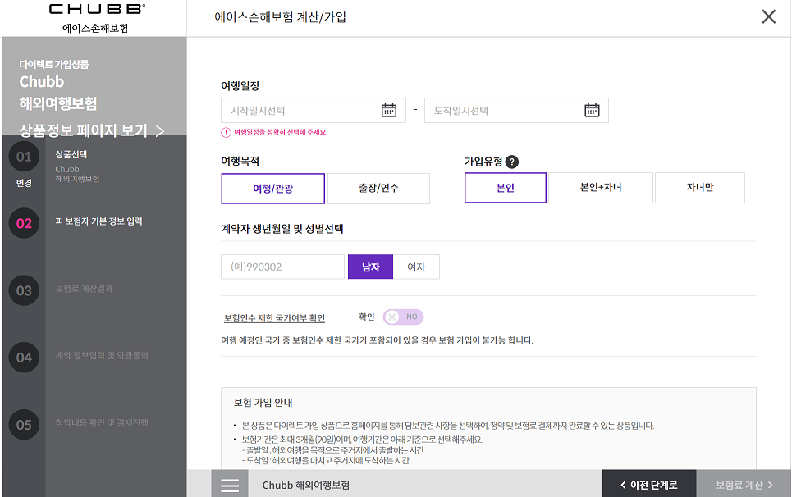
Task: Click the 다이렉트 가입상품 label in sidebar
Action: pos(54,64)
